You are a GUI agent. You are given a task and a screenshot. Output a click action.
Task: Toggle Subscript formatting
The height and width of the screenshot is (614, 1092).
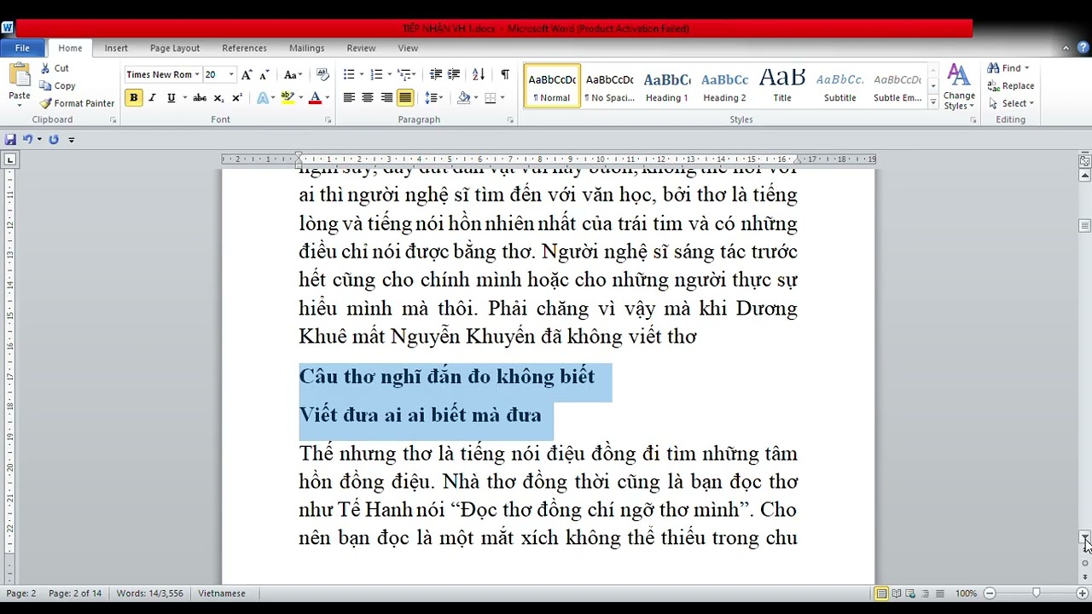pyautogui.click(x=218, y=98)
